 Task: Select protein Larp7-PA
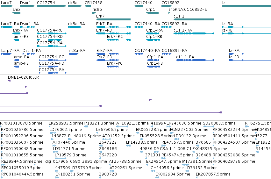tap(11, 51)
